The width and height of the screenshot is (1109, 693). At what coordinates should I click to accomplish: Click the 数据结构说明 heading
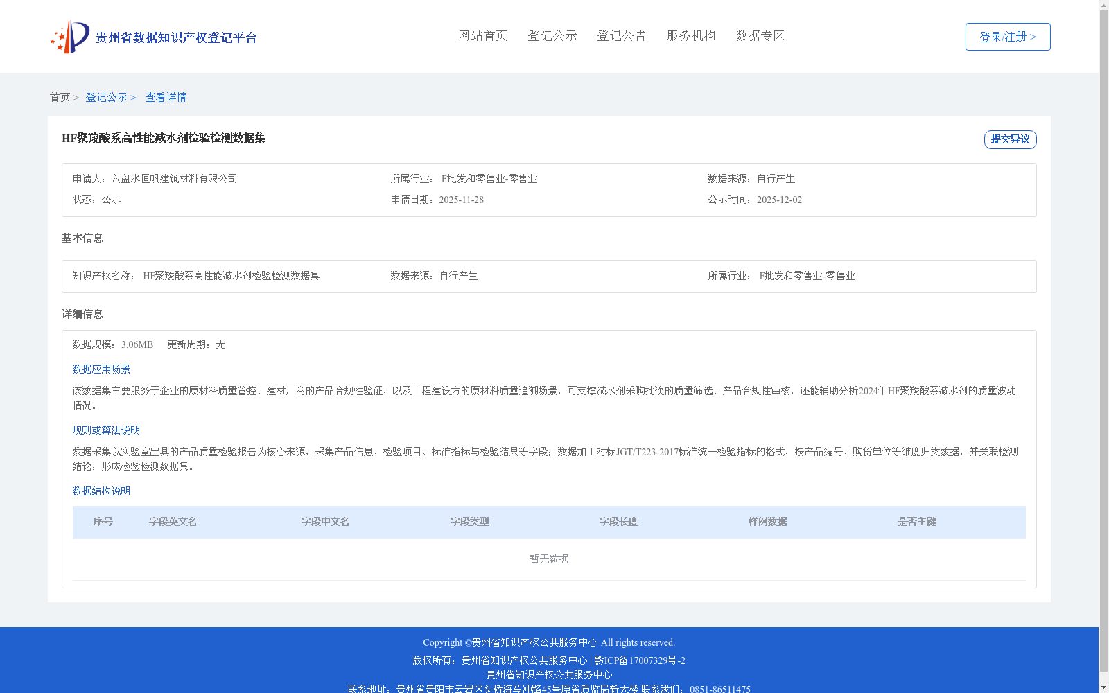[101, 491]
